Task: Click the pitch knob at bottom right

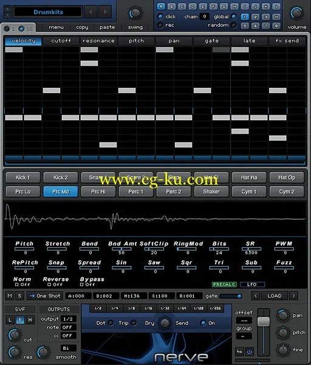Action: coord(283,333)
